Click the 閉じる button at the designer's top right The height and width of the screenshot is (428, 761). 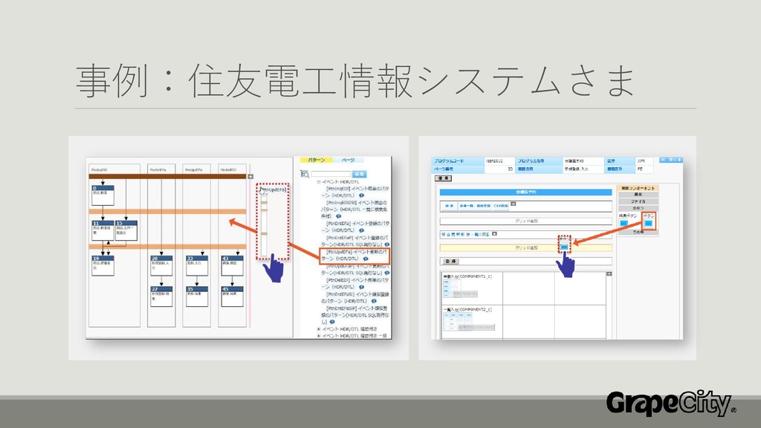click(x=672, y=160)
